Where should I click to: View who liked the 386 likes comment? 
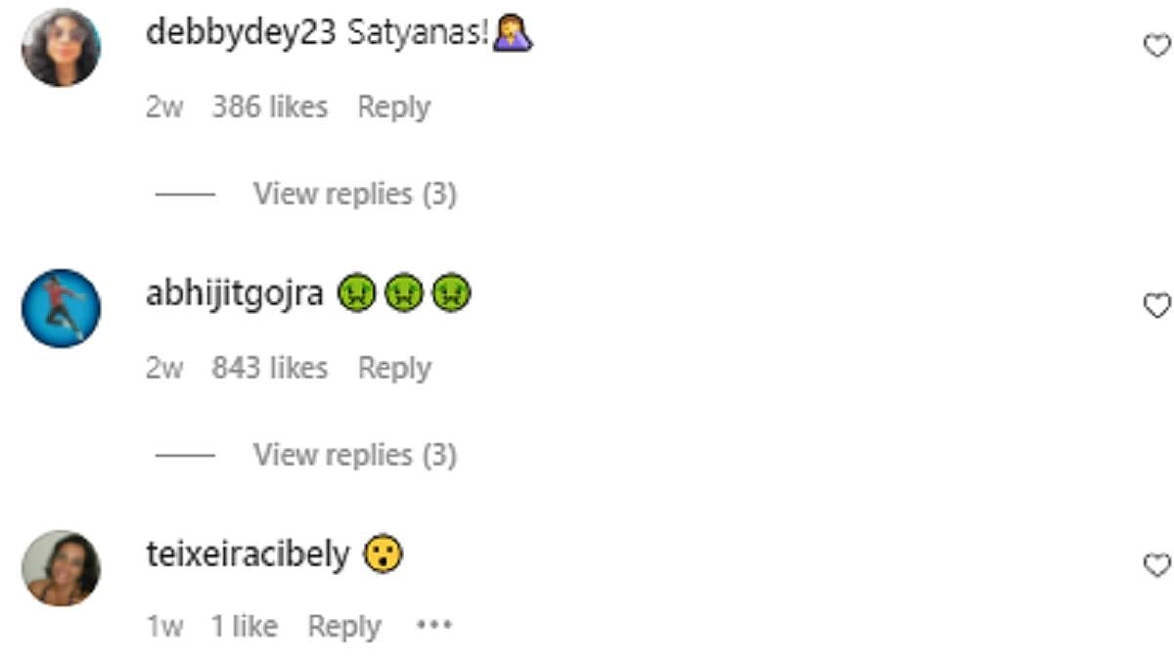(270, 107)
